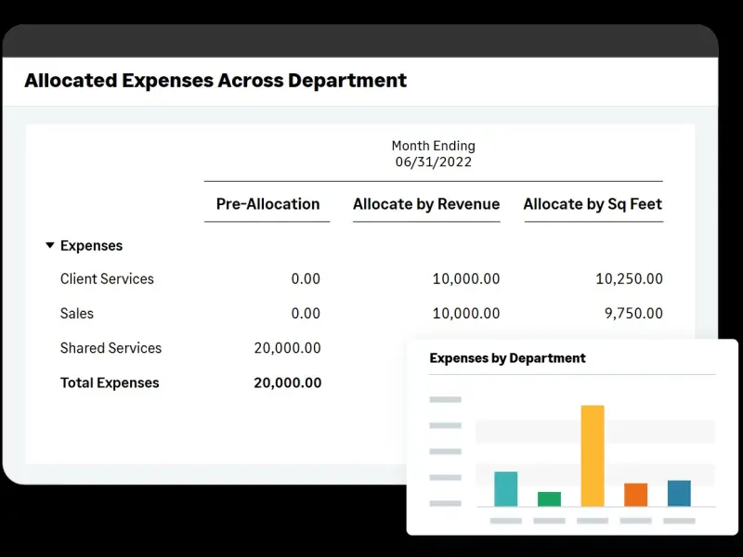The height and width of the screenshot is (557, 743).
Task: Click the orange bar in chart
Action: (635, 494)
